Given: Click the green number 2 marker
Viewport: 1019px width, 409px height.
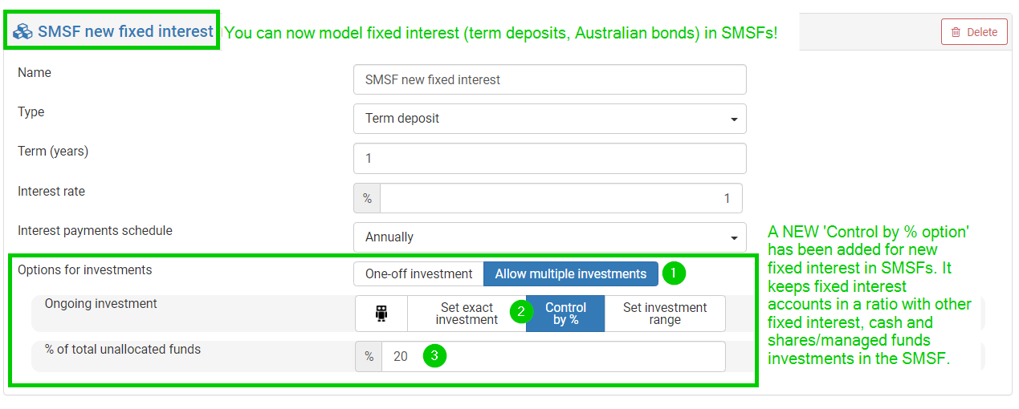Looking at the screenshot, I should [521, 311].
